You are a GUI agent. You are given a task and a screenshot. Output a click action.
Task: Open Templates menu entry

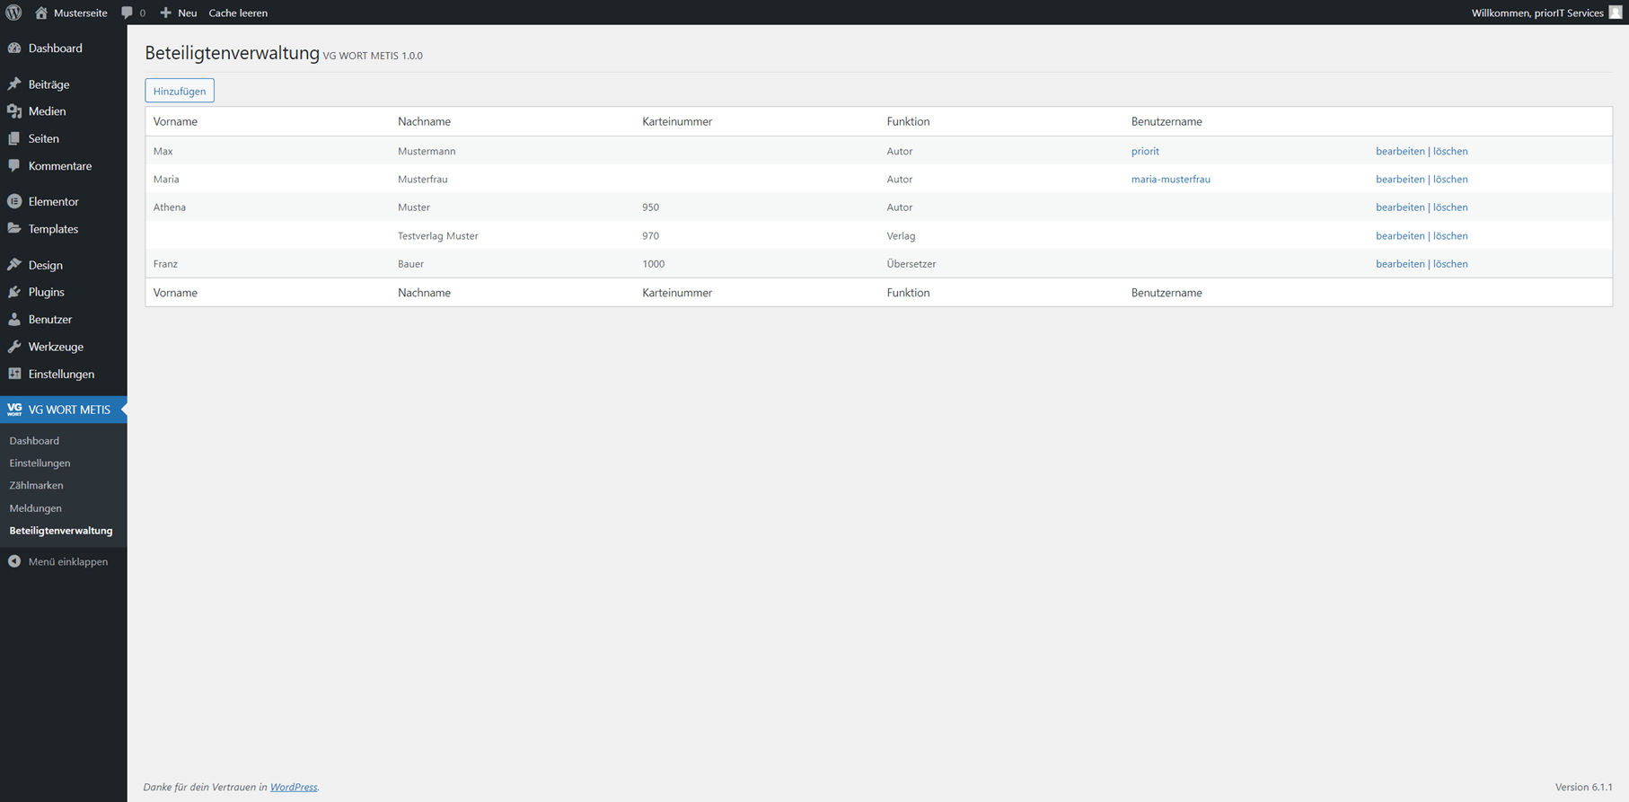tap(53, 229)
